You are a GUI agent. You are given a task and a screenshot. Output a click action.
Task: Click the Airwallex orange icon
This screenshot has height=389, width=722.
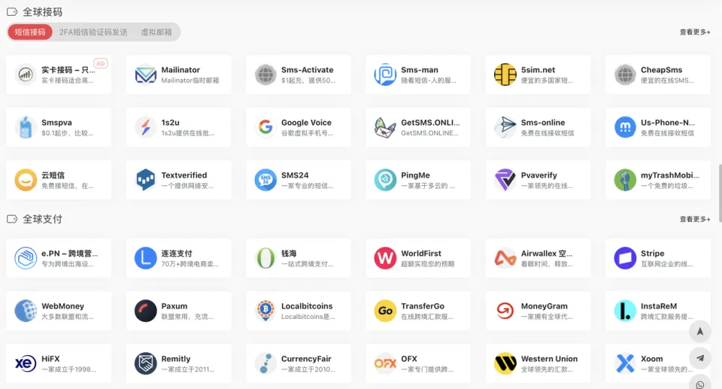click(x=505, y=258)
